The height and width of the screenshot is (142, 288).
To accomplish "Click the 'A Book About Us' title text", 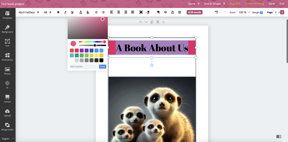I will coord(152,48).
